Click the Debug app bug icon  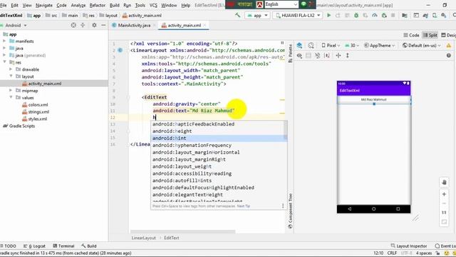(356, 15)
